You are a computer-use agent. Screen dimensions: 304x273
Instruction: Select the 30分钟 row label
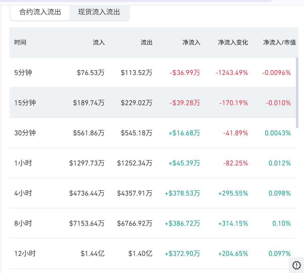25,133
